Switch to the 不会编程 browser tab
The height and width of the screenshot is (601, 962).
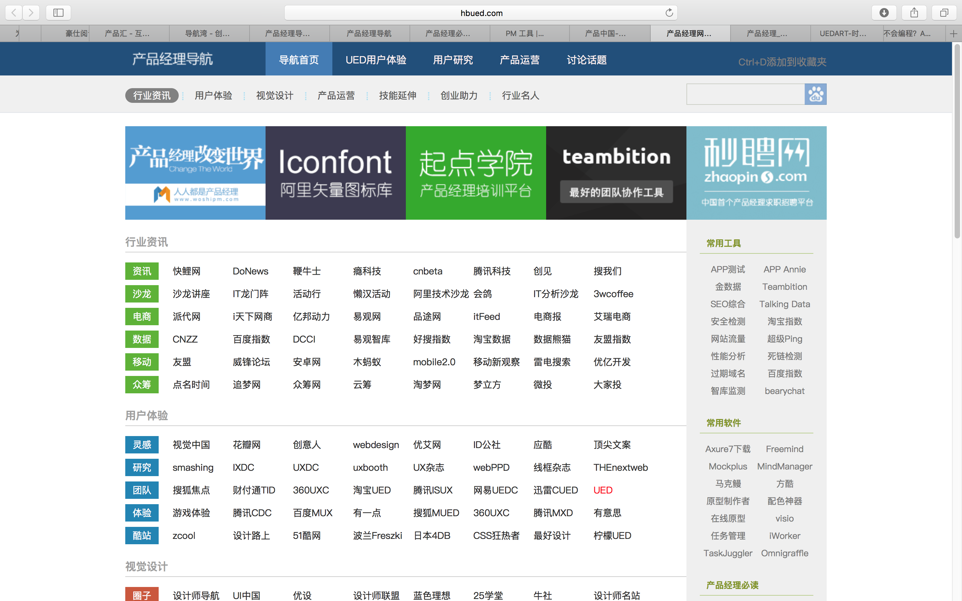[x=914, y=34]
